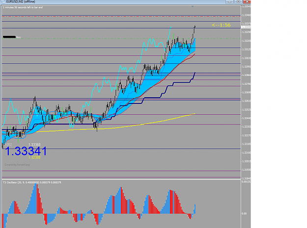Click the yellow '<--1:56' countdown label
The image size is (307, 228).
[221, 25]
